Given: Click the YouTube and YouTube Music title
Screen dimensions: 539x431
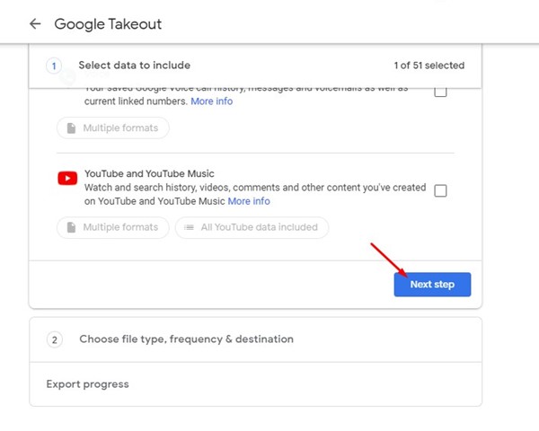Looking at the screenshot, I should pos(149,173).
